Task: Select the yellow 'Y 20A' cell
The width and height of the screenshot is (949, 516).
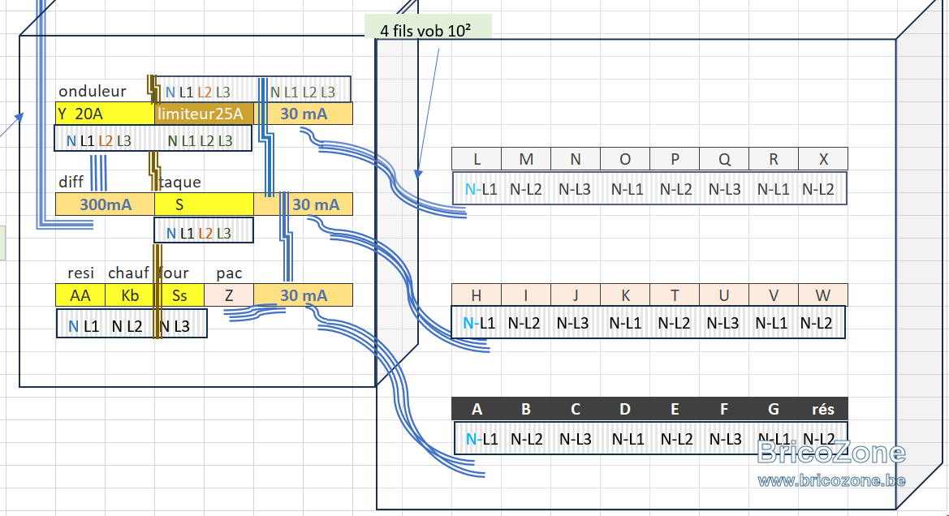Action: pos(105,114)
